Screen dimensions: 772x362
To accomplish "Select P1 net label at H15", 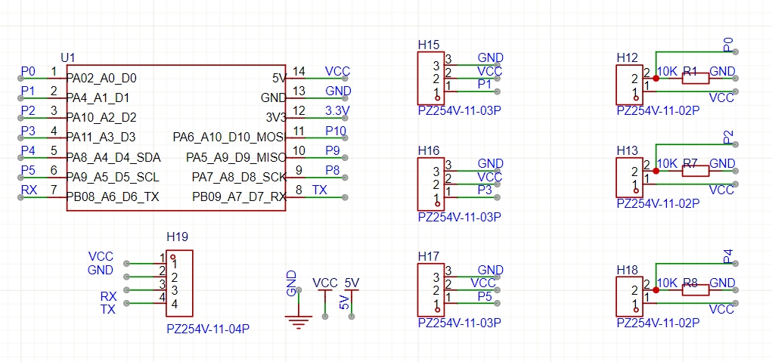I will [x=485, y=84].
